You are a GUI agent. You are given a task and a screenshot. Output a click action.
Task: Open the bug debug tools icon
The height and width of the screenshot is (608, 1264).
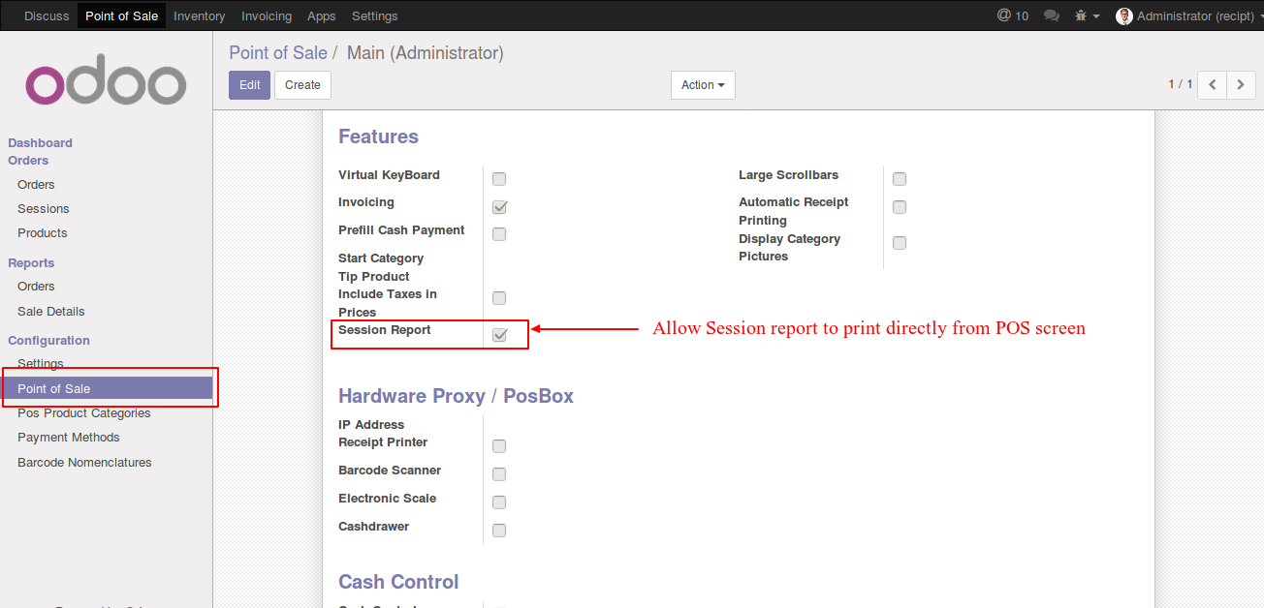coord(1081,16)
